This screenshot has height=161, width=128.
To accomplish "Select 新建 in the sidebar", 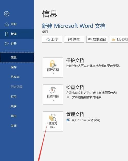I will [x=17, y=34].
